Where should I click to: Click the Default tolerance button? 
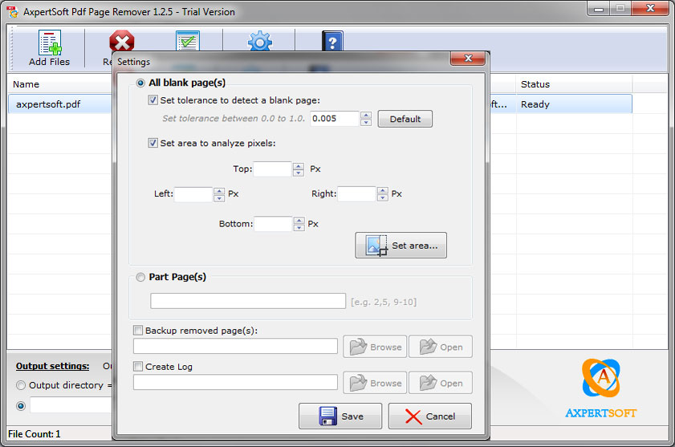[405, 119]
